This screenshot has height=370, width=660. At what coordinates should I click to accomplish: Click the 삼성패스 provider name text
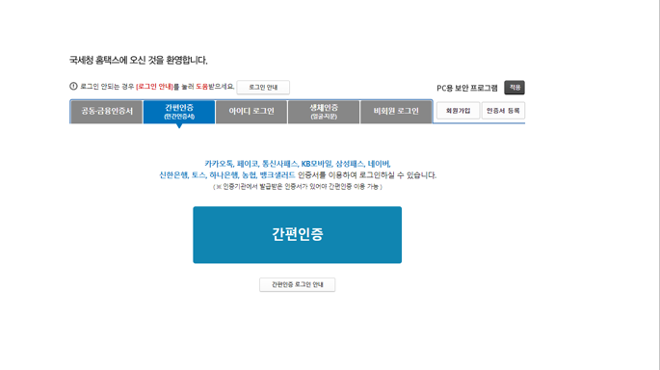click(350, 164)
